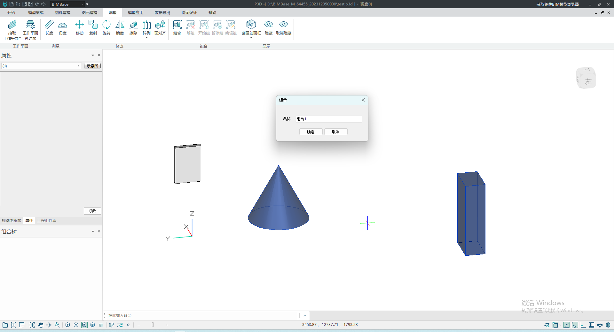This screenshot has width=614, height=332.
Task: Toggle the orthogonal mode status icon
Action: pos(583,325)
